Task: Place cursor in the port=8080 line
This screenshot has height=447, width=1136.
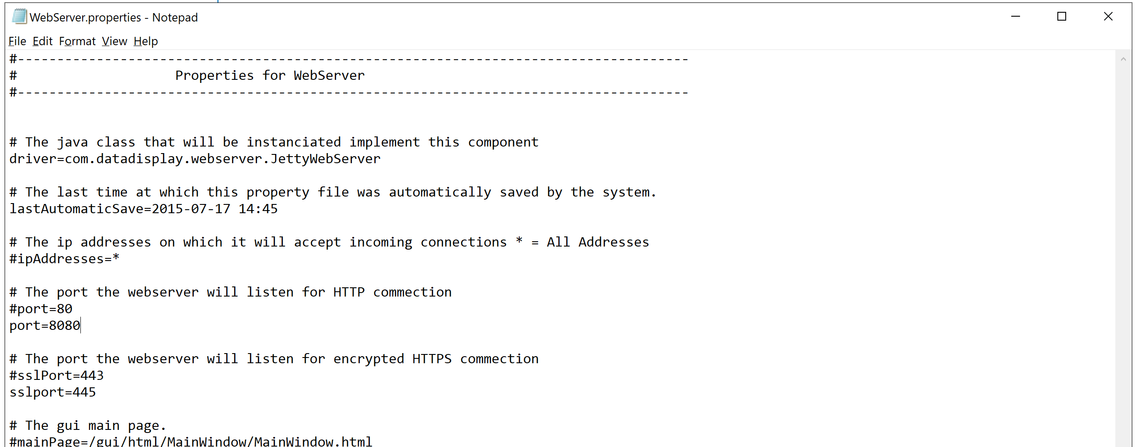Action: (x=45, y=326)
